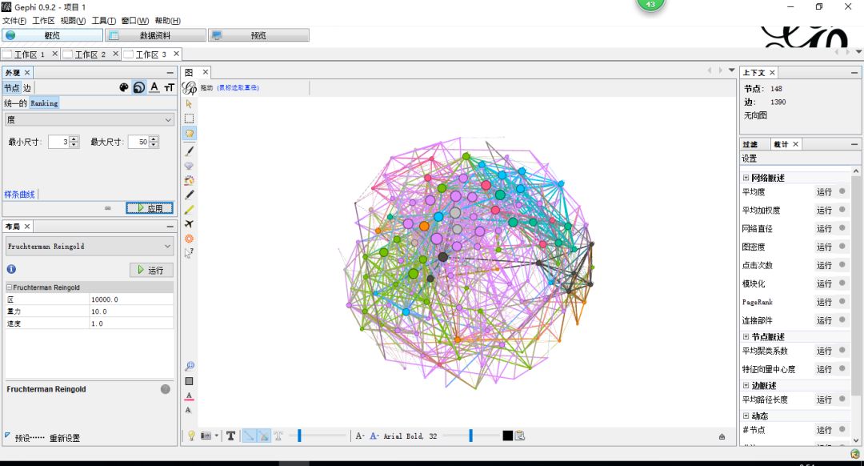The height and width of the screenshot is (466, 864).
Task: Choose the label size tT icon
Action: [x=169, y=88]
